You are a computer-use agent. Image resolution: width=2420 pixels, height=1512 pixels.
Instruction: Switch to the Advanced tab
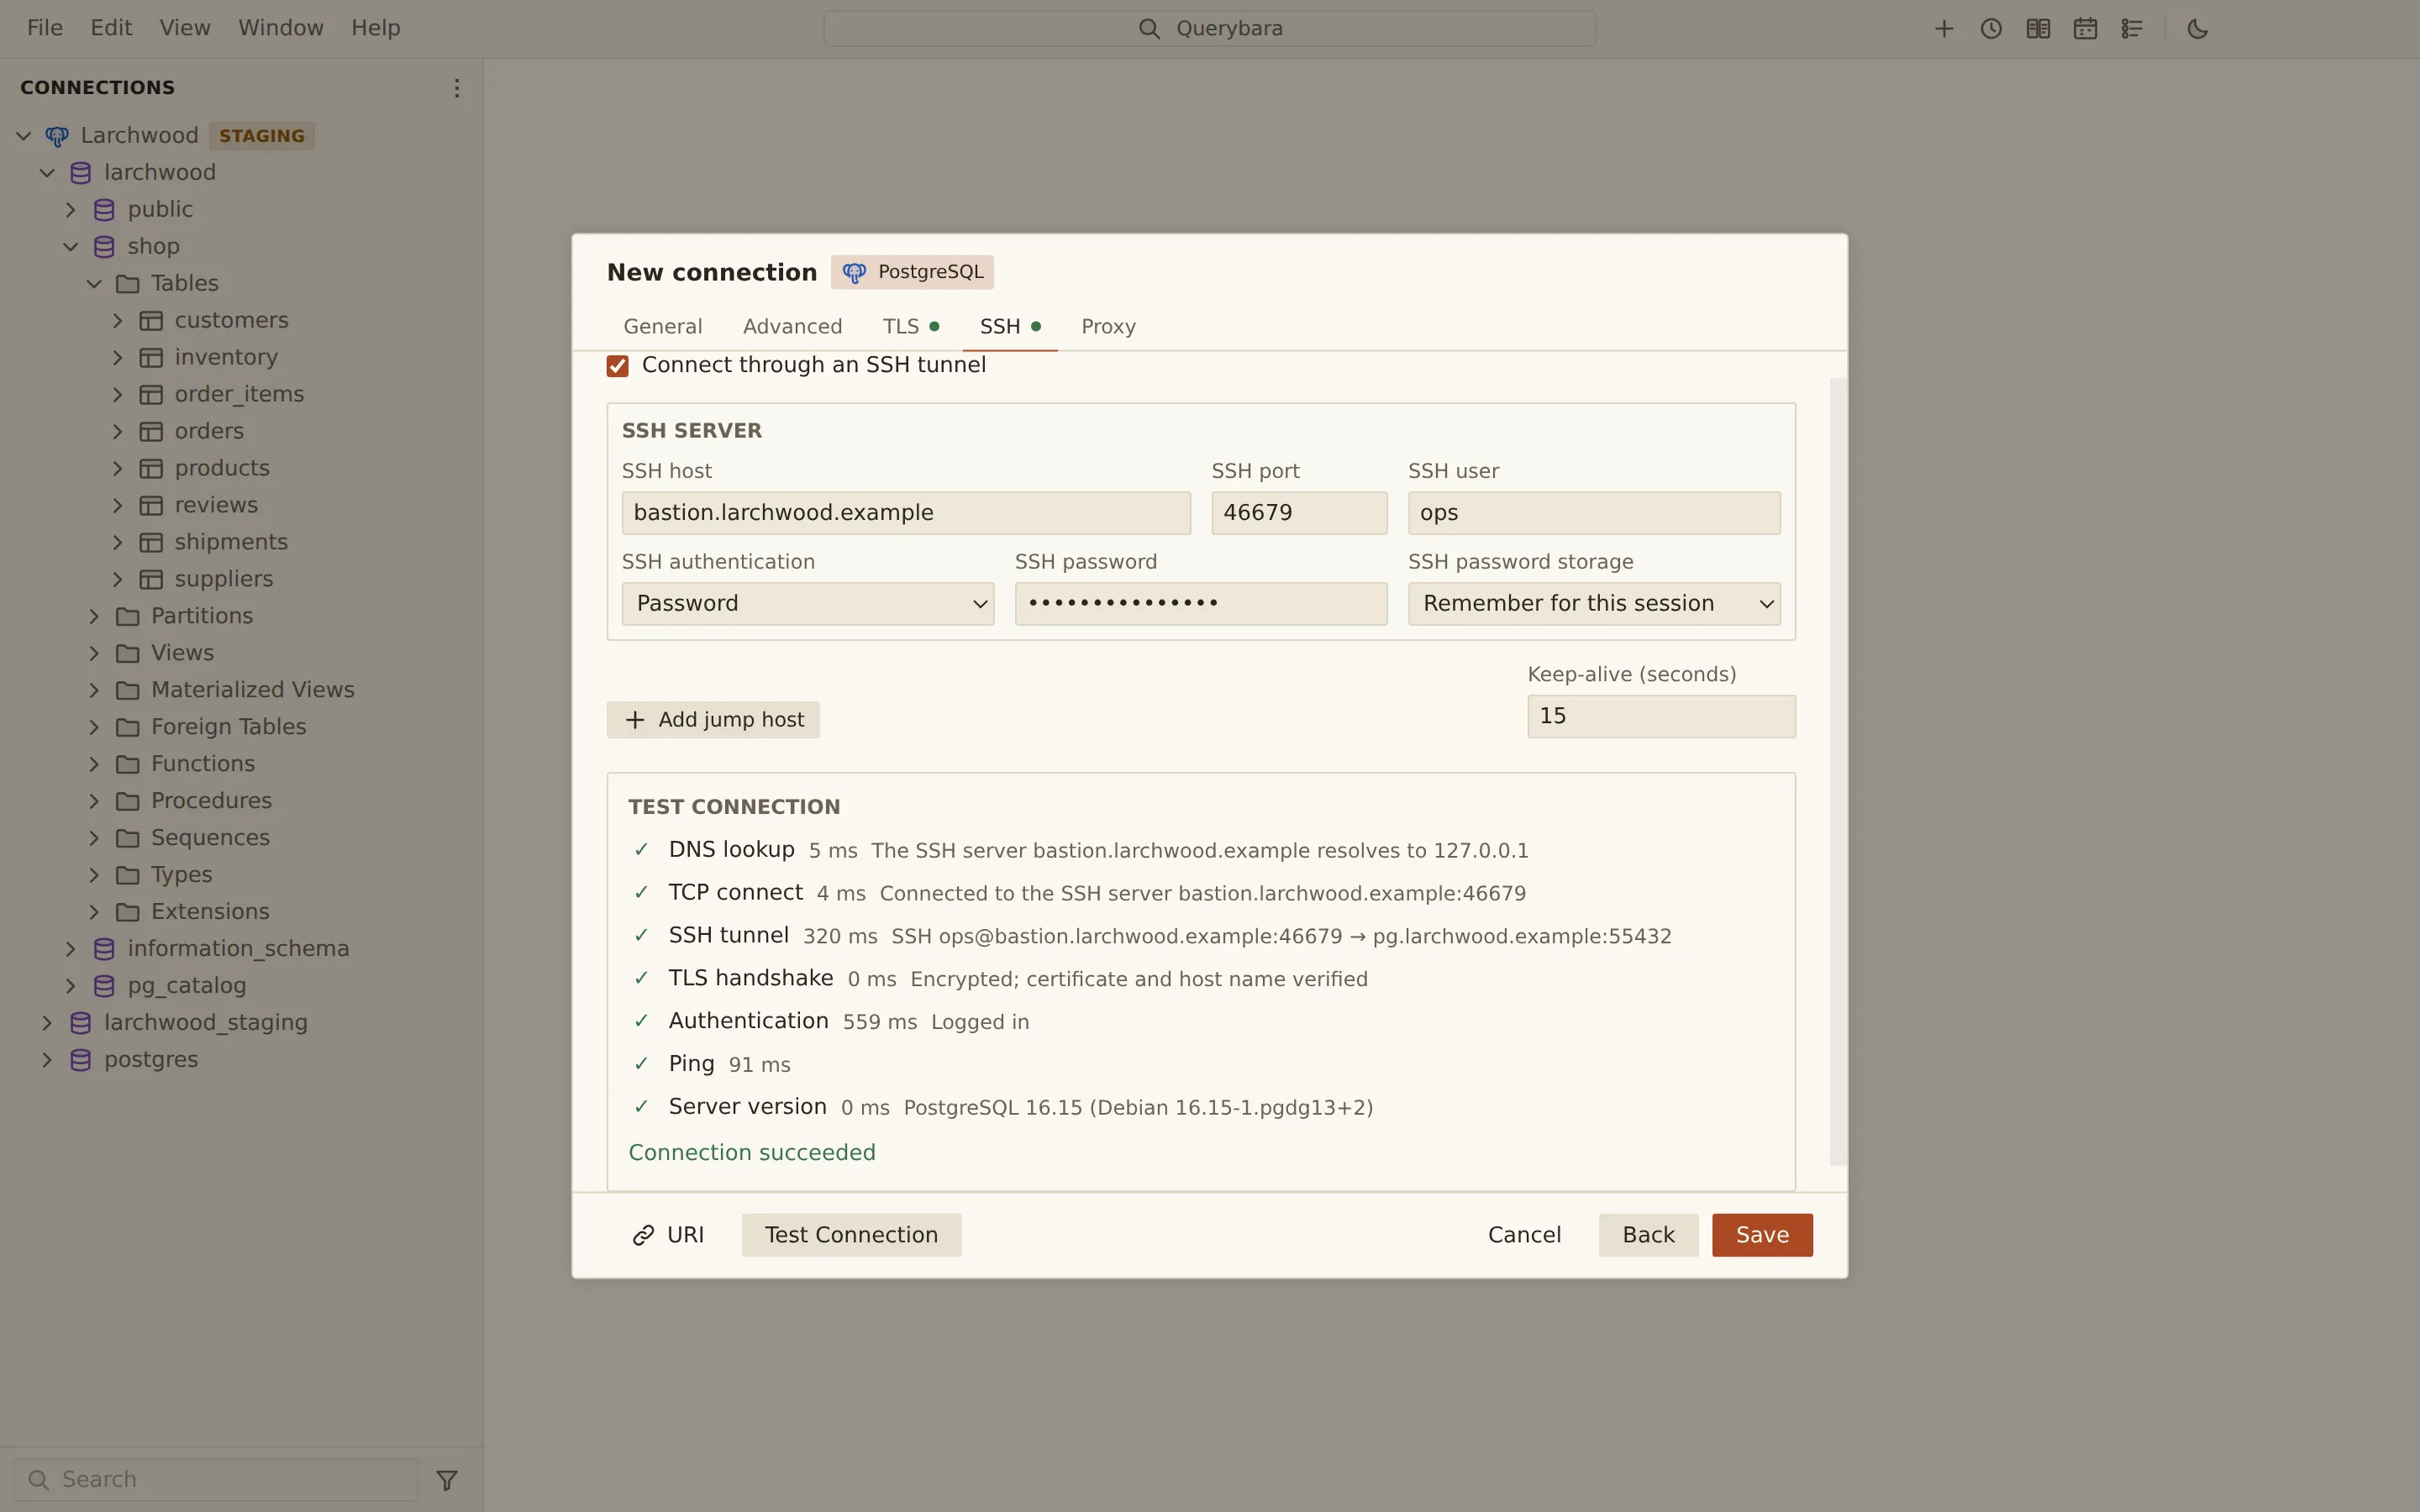pos(792,327)
